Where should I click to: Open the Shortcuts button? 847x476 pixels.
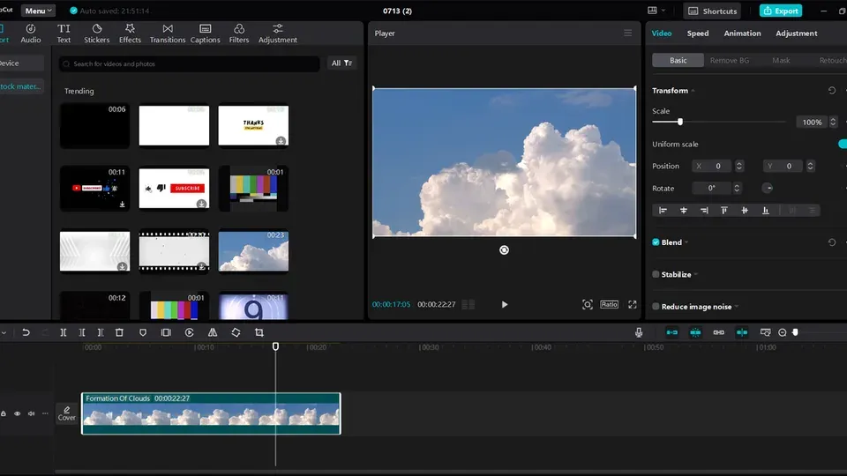tap(713, 11)
